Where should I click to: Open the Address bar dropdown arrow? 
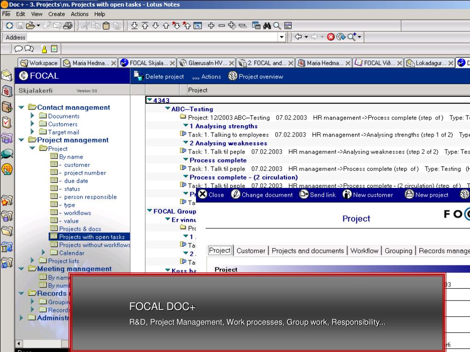coord(281,37)
